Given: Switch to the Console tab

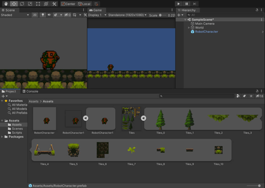Looking at the screenshot, I should pyautogui.click(x=30, y=91).
